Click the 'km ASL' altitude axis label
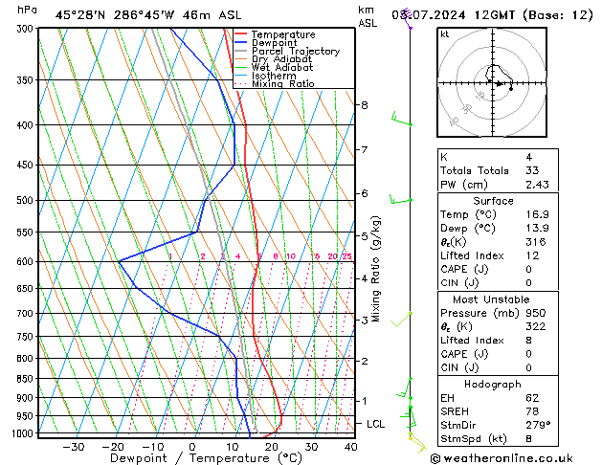The image size is (602, 465). [x=367, y=16]
